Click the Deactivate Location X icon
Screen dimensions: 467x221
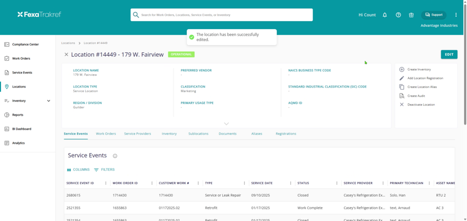pos(402,105)
